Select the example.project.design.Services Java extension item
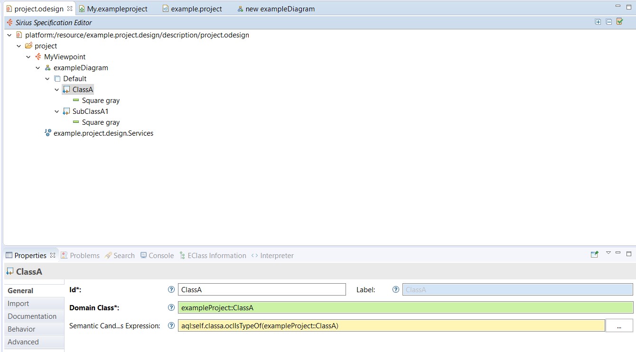 [103, 133]
